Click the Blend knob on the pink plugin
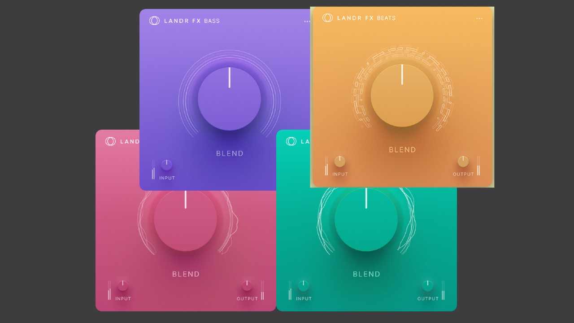574x323 pixels. tap(185, 220)
